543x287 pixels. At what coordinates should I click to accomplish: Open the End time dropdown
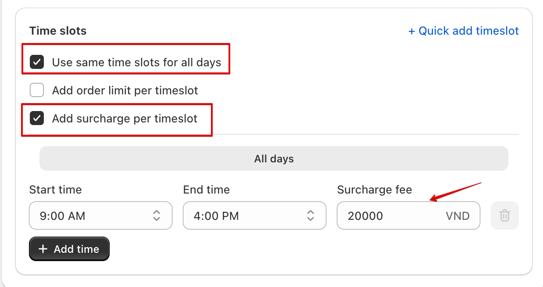[254, 215]
